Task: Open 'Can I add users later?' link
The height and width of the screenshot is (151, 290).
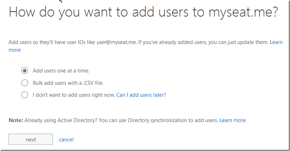Action: [141, 95]
